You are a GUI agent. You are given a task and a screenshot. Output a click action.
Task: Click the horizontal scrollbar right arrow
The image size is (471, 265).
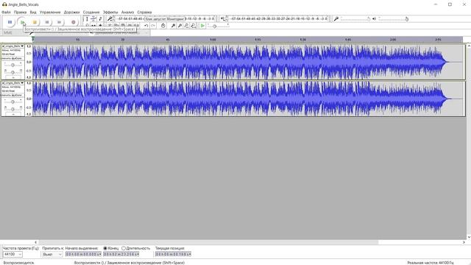[x=464, y=242]
